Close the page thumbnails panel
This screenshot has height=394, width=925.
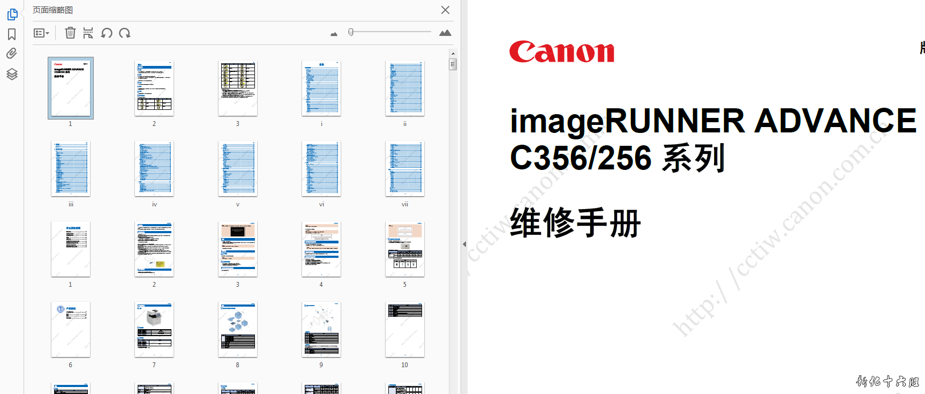445,10
